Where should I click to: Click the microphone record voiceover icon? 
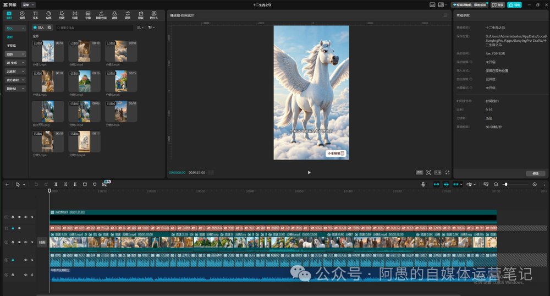(x=423, y=184)
